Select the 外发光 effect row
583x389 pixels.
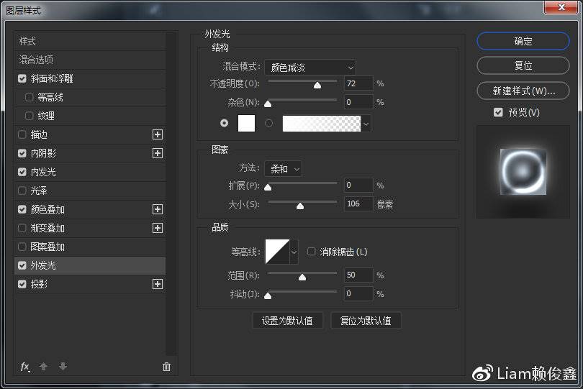click(90, 265)
